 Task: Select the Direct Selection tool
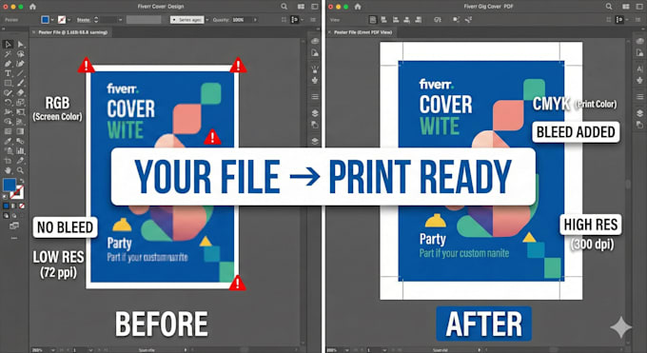coord(20,44)
